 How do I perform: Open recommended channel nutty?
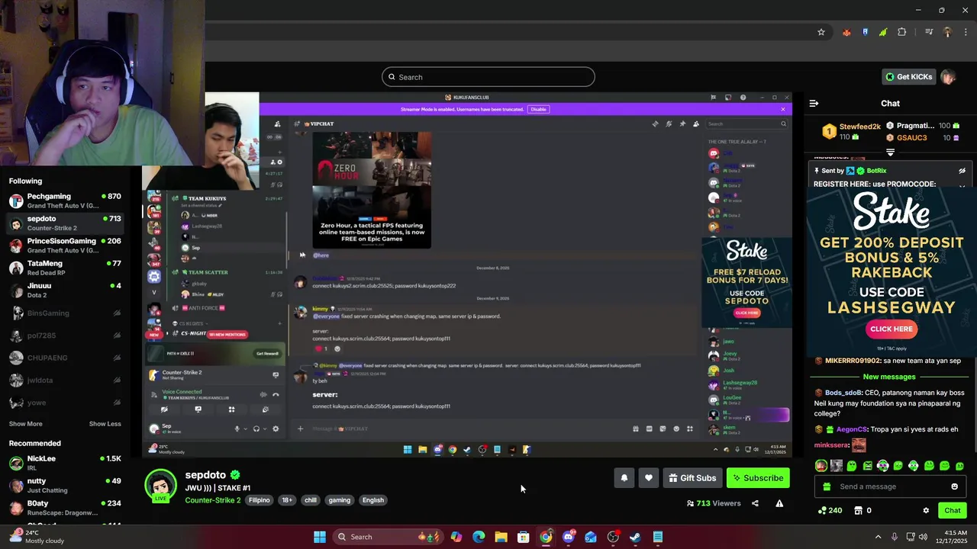point(65,486)
